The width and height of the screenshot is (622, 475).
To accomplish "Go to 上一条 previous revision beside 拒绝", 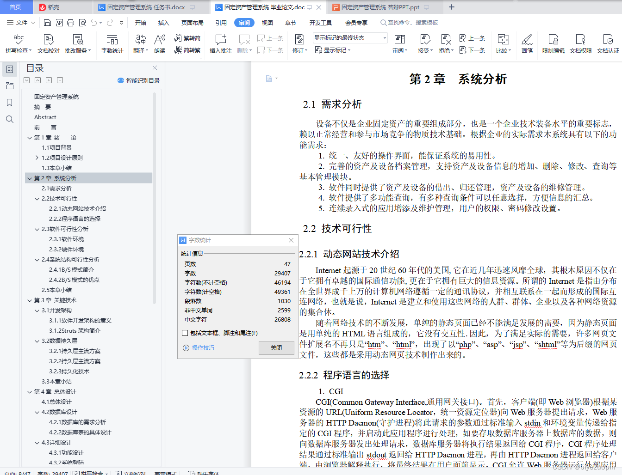I will tap(473, 38).
